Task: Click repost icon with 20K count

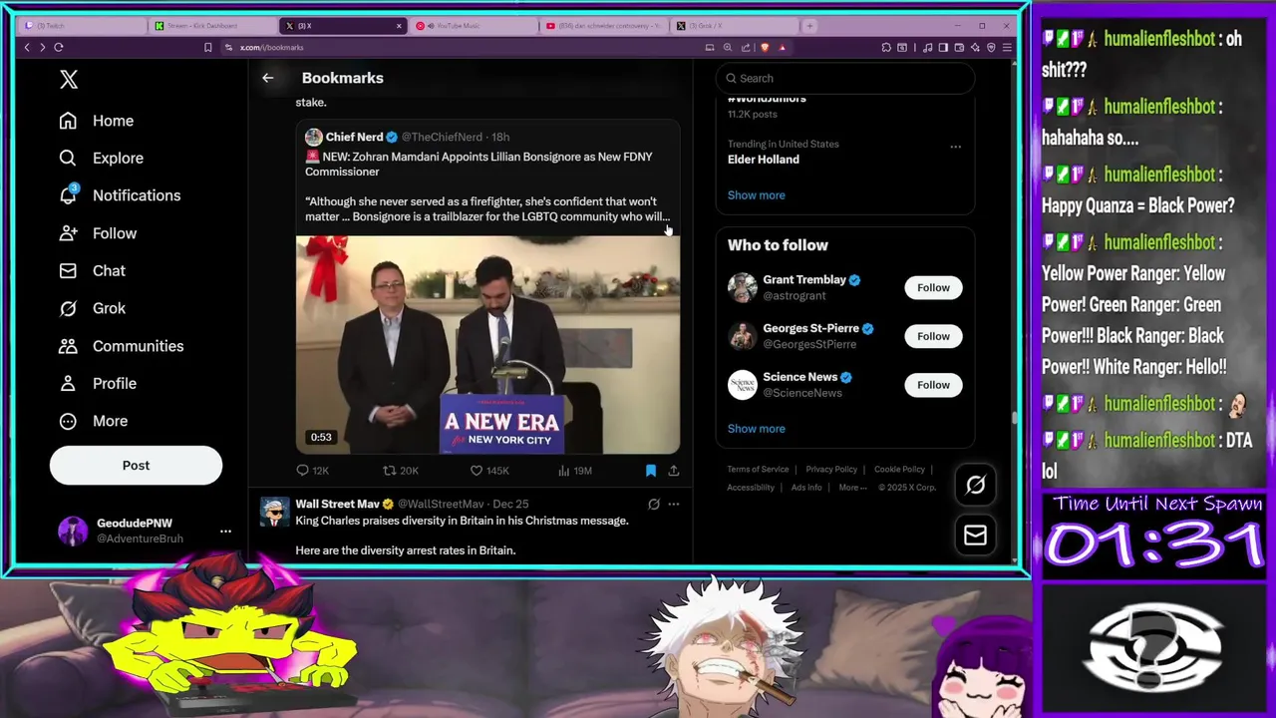Action: (x=390, y=471)
